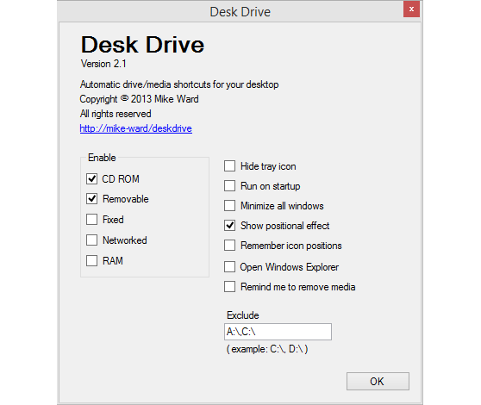Disable Show positional effect
The height and width of the screenshot is (405, 481).
click(230, 226)
